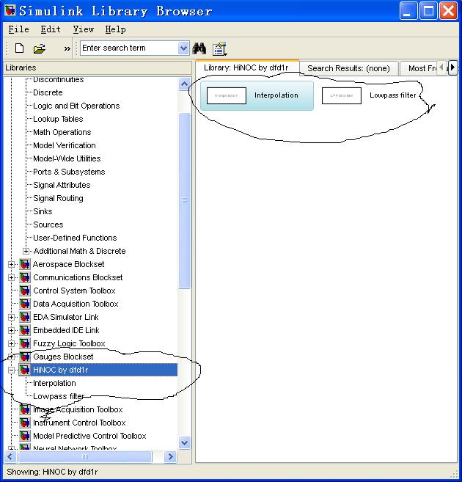Expand the Fuzzy Logic Toolbox node
462x482 pixels.
point(11,344)
